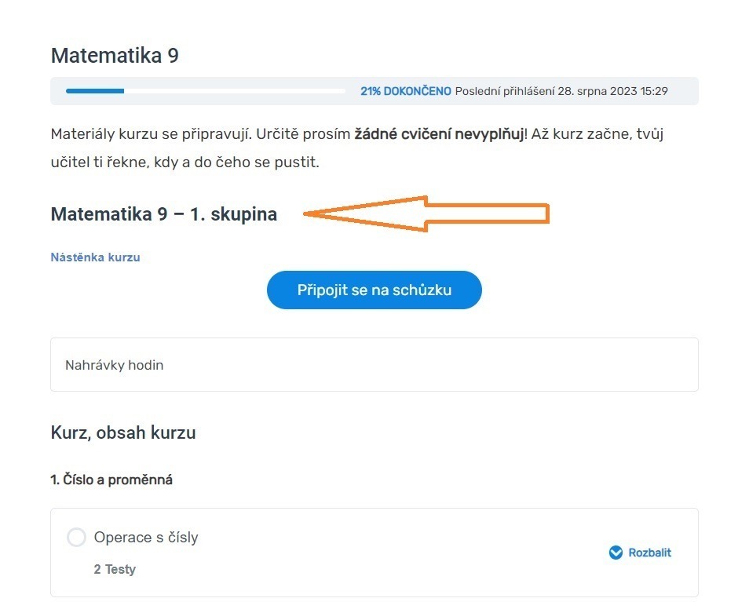Viewport: 749px width, 602px height.
Task: Click the course progress bar
Action: pyautogui.click(x=206, y=91)
